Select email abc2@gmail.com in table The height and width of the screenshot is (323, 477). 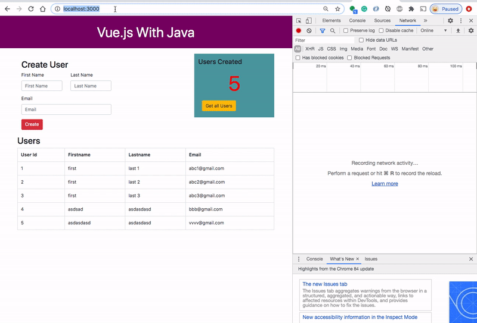pos(206,182)
